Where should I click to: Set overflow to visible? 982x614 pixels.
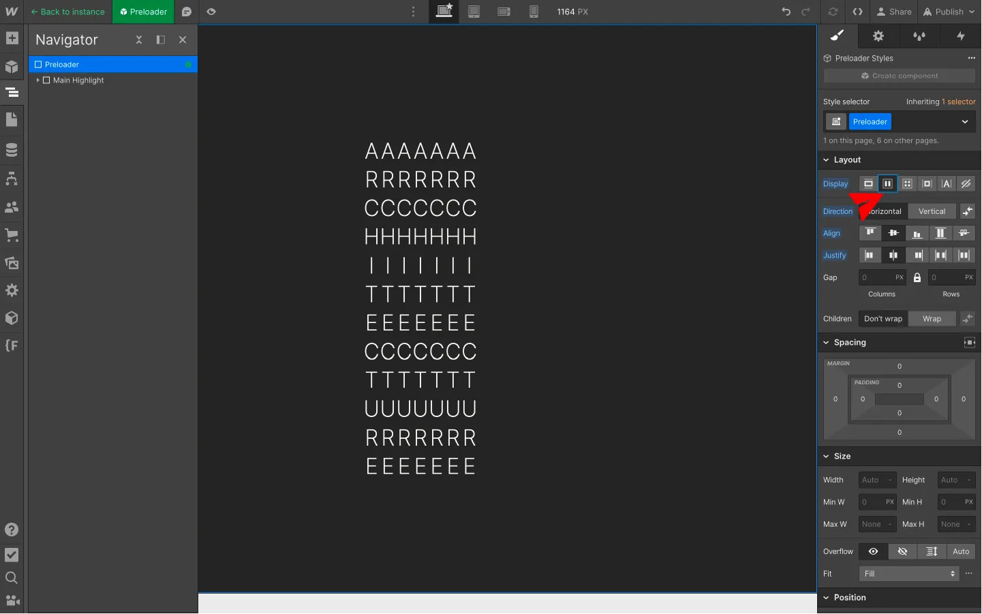[873, 551]
